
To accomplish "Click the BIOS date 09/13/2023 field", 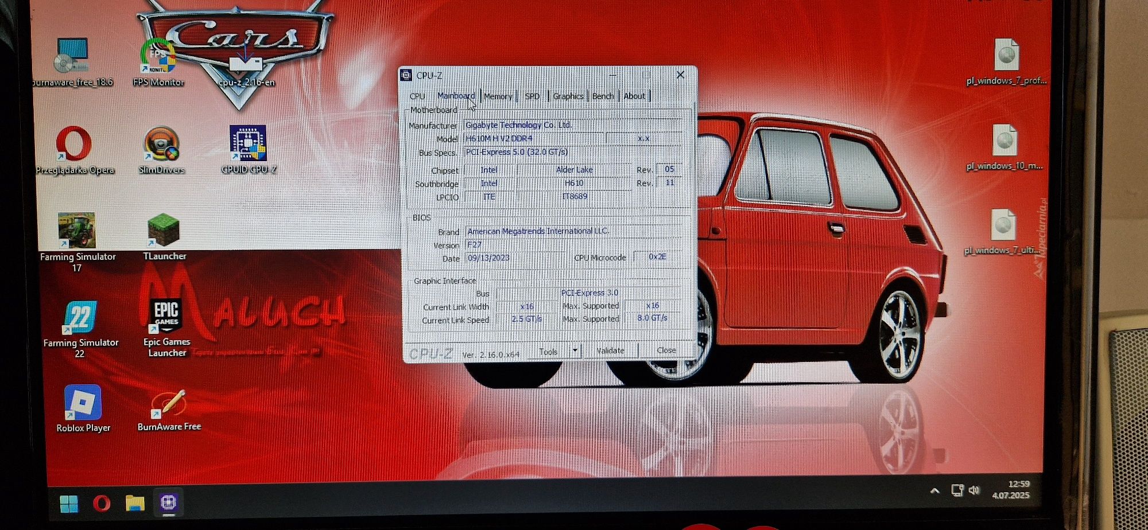I will pyautogui.click(x=515, y=258).
